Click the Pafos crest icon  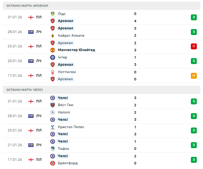(x=53, y=149)
